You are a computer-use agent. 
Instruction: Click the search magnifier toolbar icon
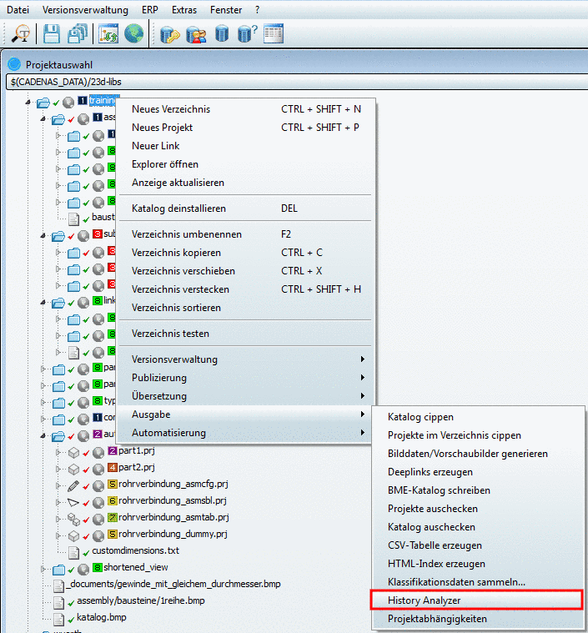pyautogui.click(x=20, y=33)
